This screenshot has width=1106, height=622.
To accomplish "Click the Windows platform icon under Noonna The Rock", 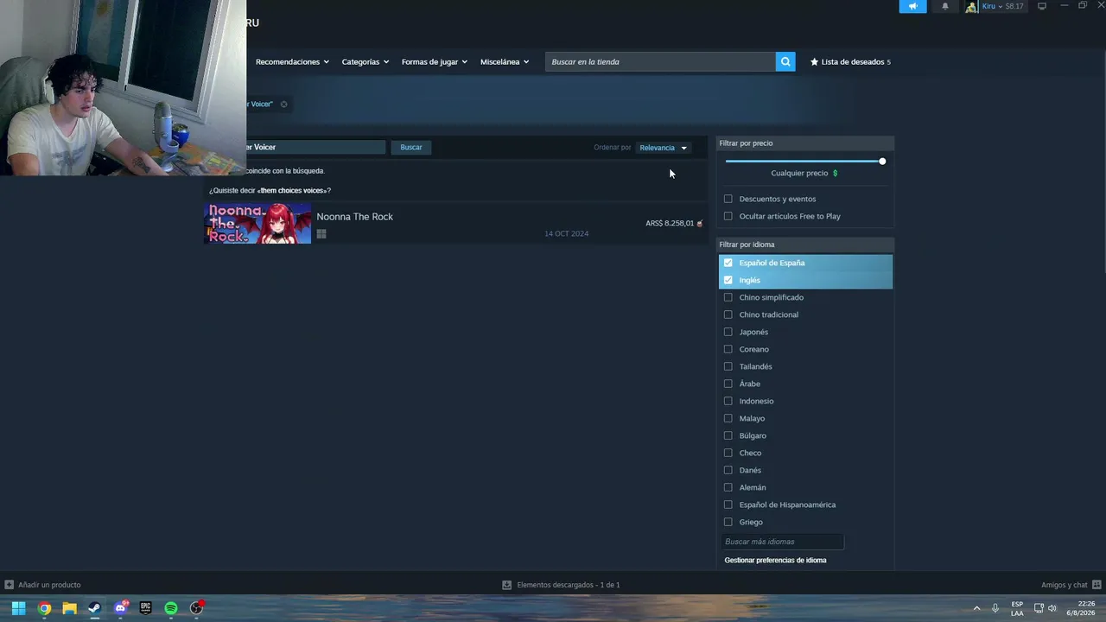I will [321, 233].
